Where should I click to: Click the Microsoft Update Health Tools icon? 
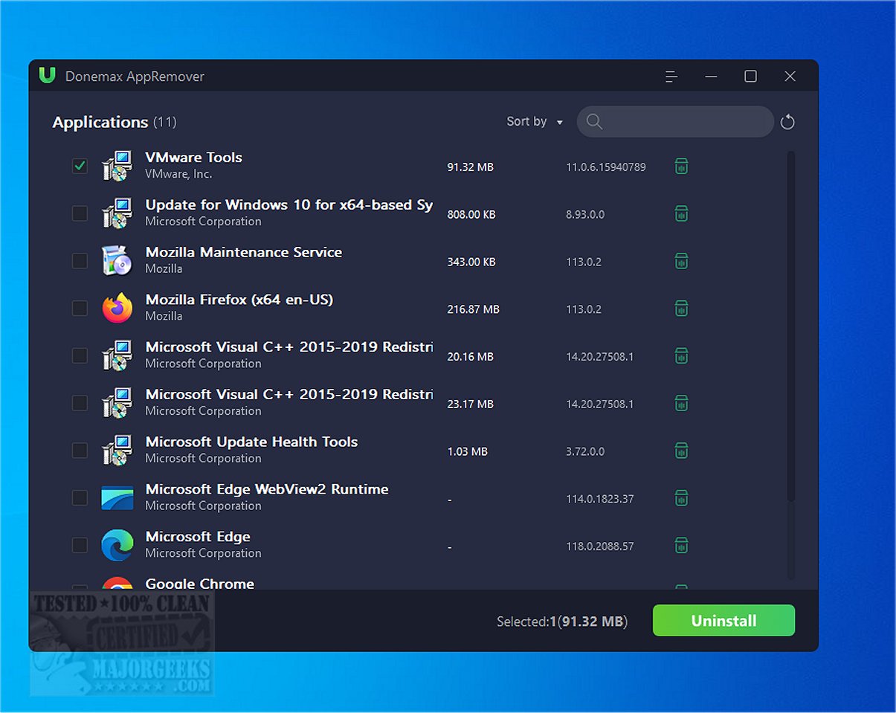click(x=117, y=451)
